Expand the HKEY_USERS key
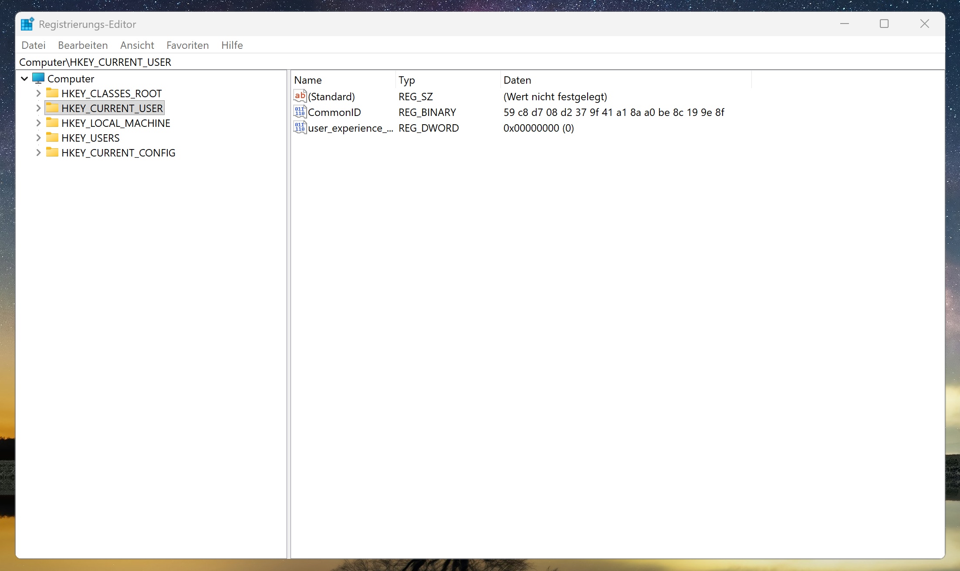The image size is (960, 571). tap(38, 138)
